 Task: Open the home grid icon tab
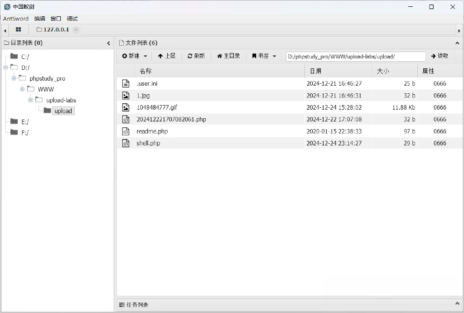[18, 29]
